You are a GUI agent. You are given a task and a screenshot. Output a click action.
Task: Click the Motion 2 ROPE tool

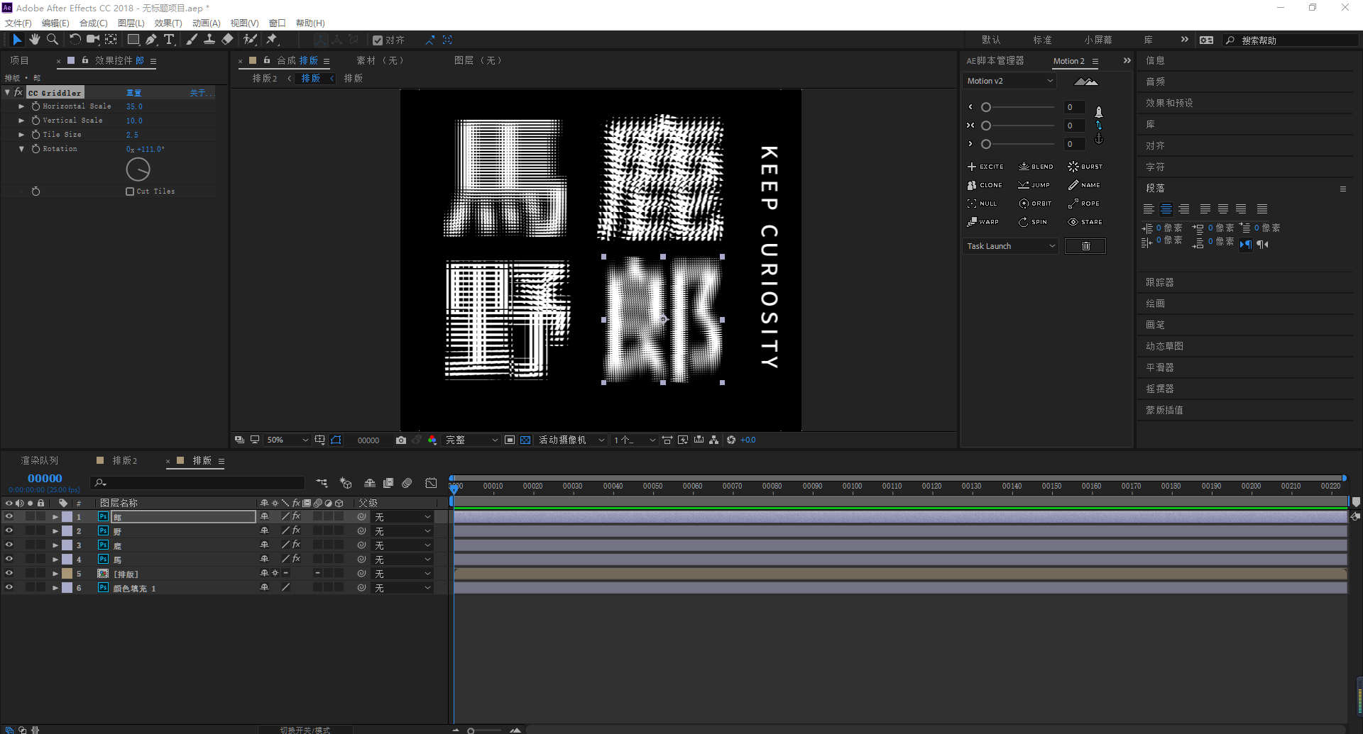(x=1084, y=204)
